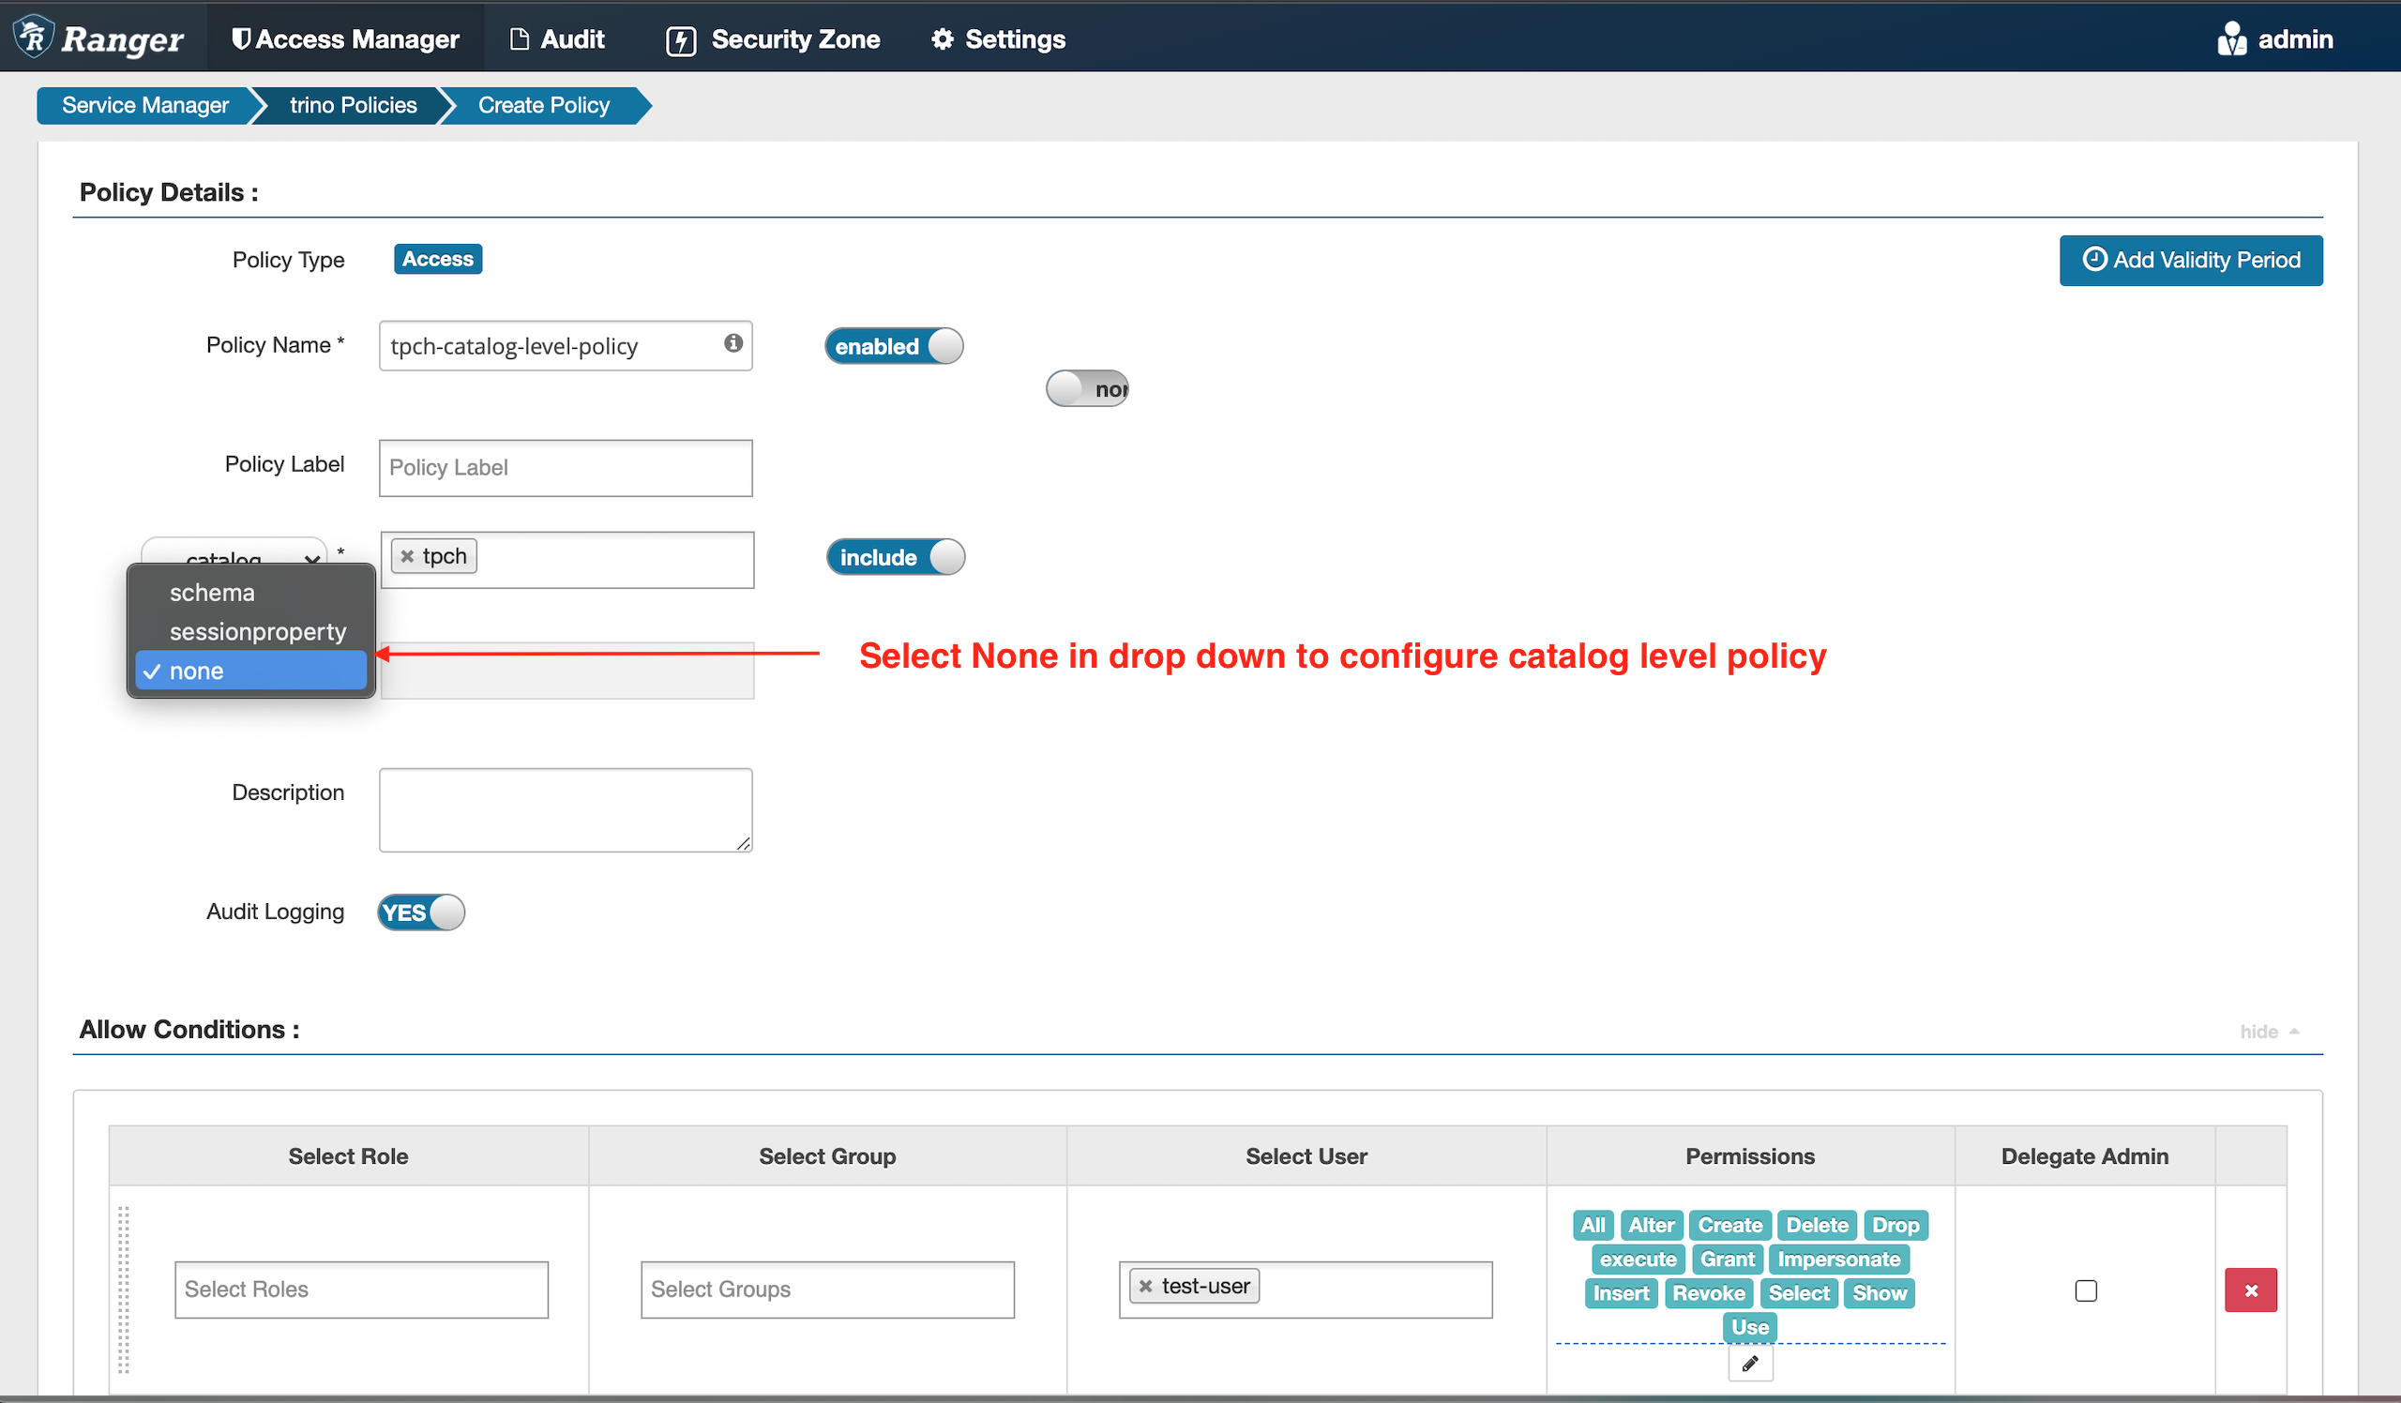Remove test-user tag from Select User
Viewport: 2401px width, 1403px height.
1146,1286
